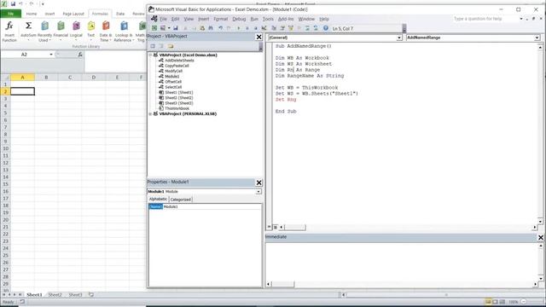Click the blue Help question mark icon
The image size is (546, 307).
[325, 28]
